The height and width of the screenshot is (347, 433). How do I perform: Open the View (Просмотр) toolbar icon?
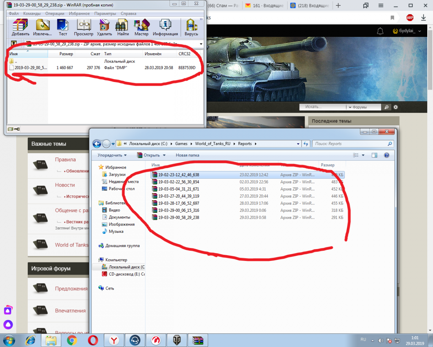click(83, 27)
